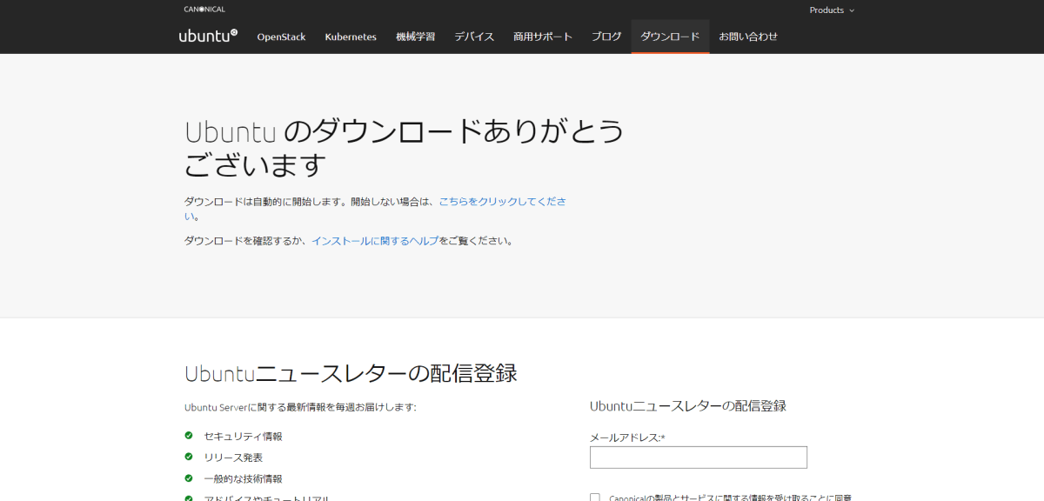
Task: Click the Ubuntu Serverに関する最新情報 description text
Action: 300,407
